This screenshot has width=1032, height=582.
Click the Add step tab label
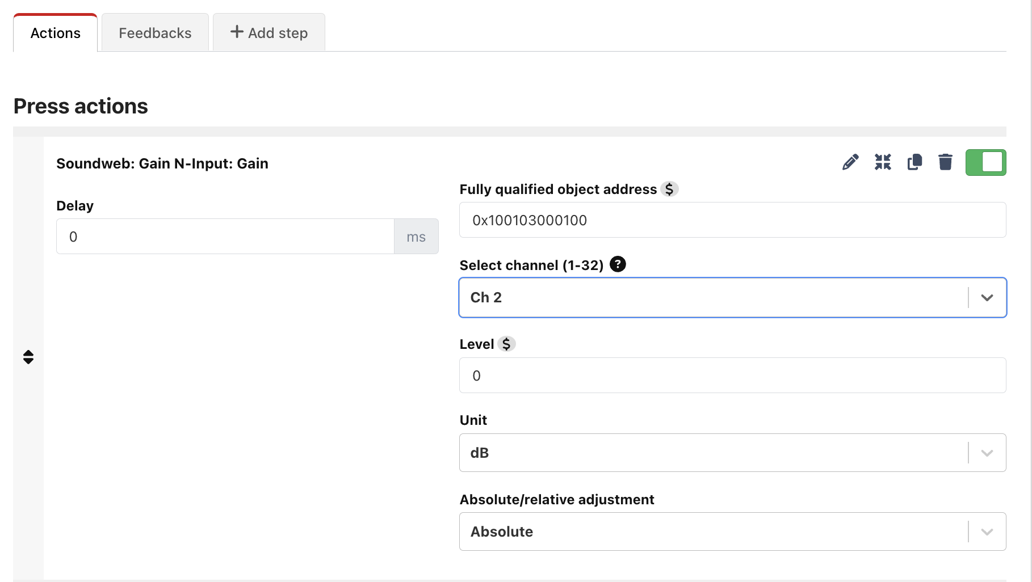[278, 33]
